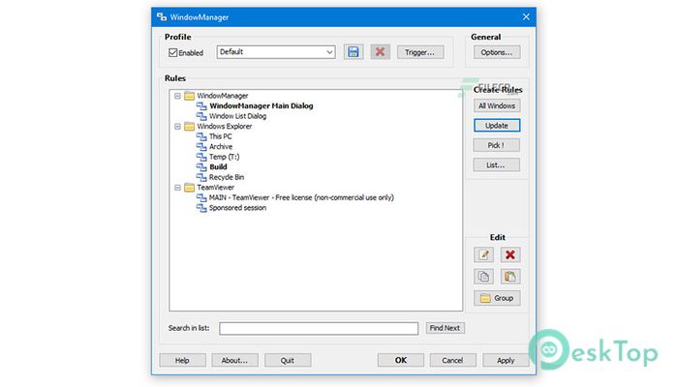Select the Archive rule
The width and height of the screenshot is (678, 387).
221,147
